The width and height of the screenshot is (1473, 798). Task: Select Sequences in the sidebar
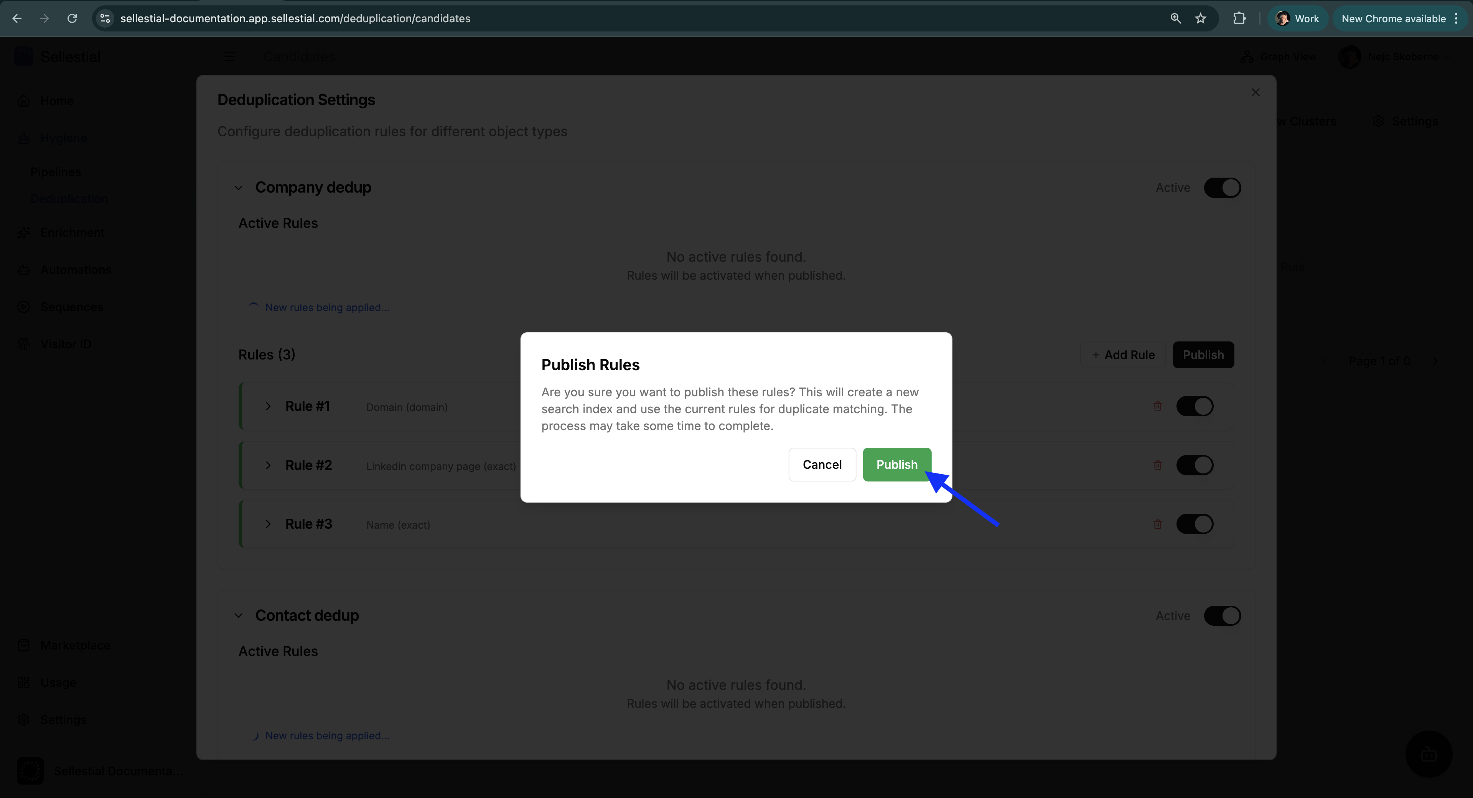point(71,307)
